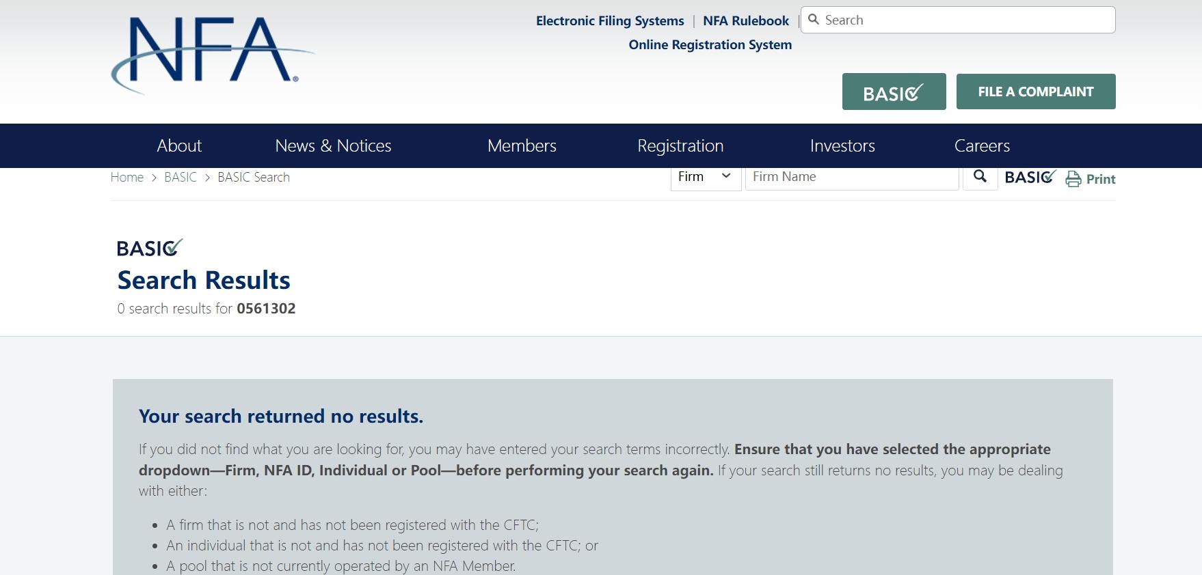Click the searched number 0561302
This screenshot has height=575, width=1202.
click(x=266, y=308)
